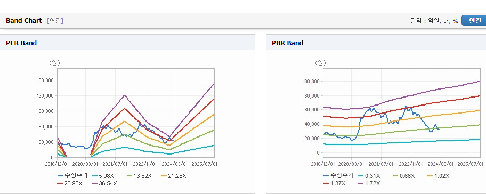Toggle the 수정주가 legend in PBR Band
This screenshot has height=194, width=486.
coord(338,176)
